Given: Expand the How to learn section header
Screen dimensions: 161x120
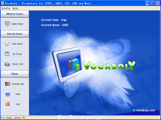Looking at the screenshot, I should coord(15,34).
